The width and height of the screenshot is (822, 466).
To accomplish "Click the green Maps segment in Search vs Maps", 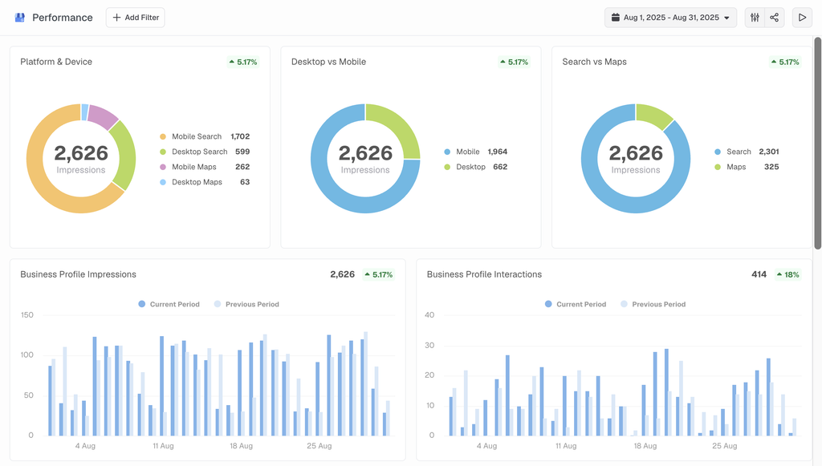I will [x=653, y=115].
